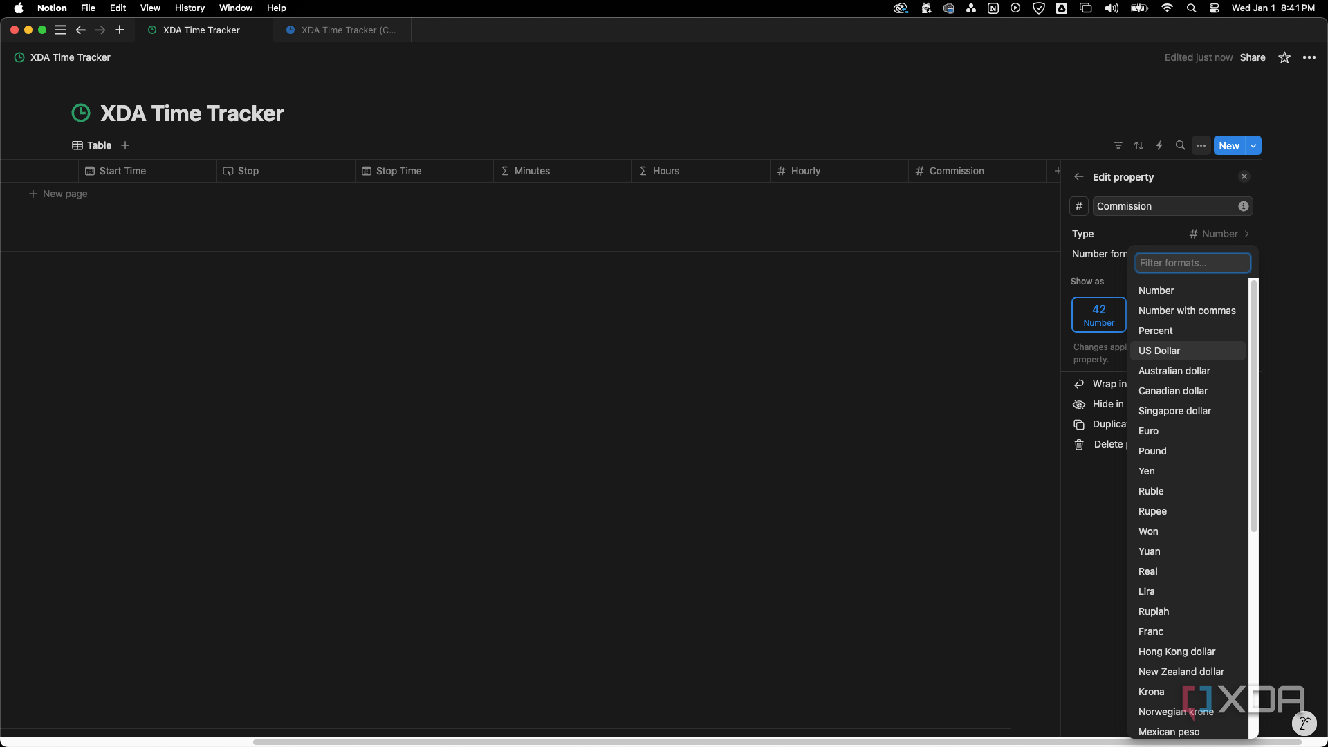Click the Share button

1253,57
